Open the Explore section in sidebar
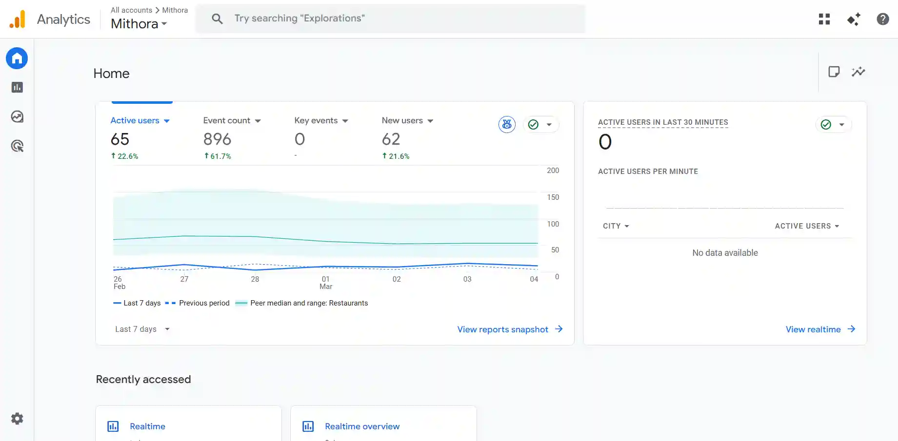 point(17,116)
